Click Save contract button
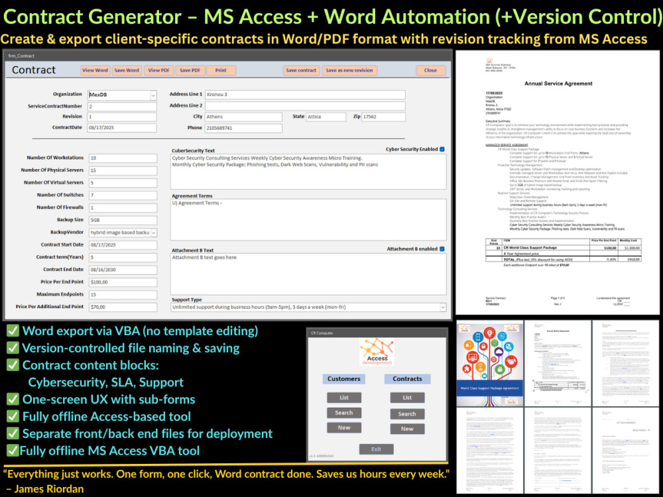This screenshot has height=497, width=663. (301, 71)
